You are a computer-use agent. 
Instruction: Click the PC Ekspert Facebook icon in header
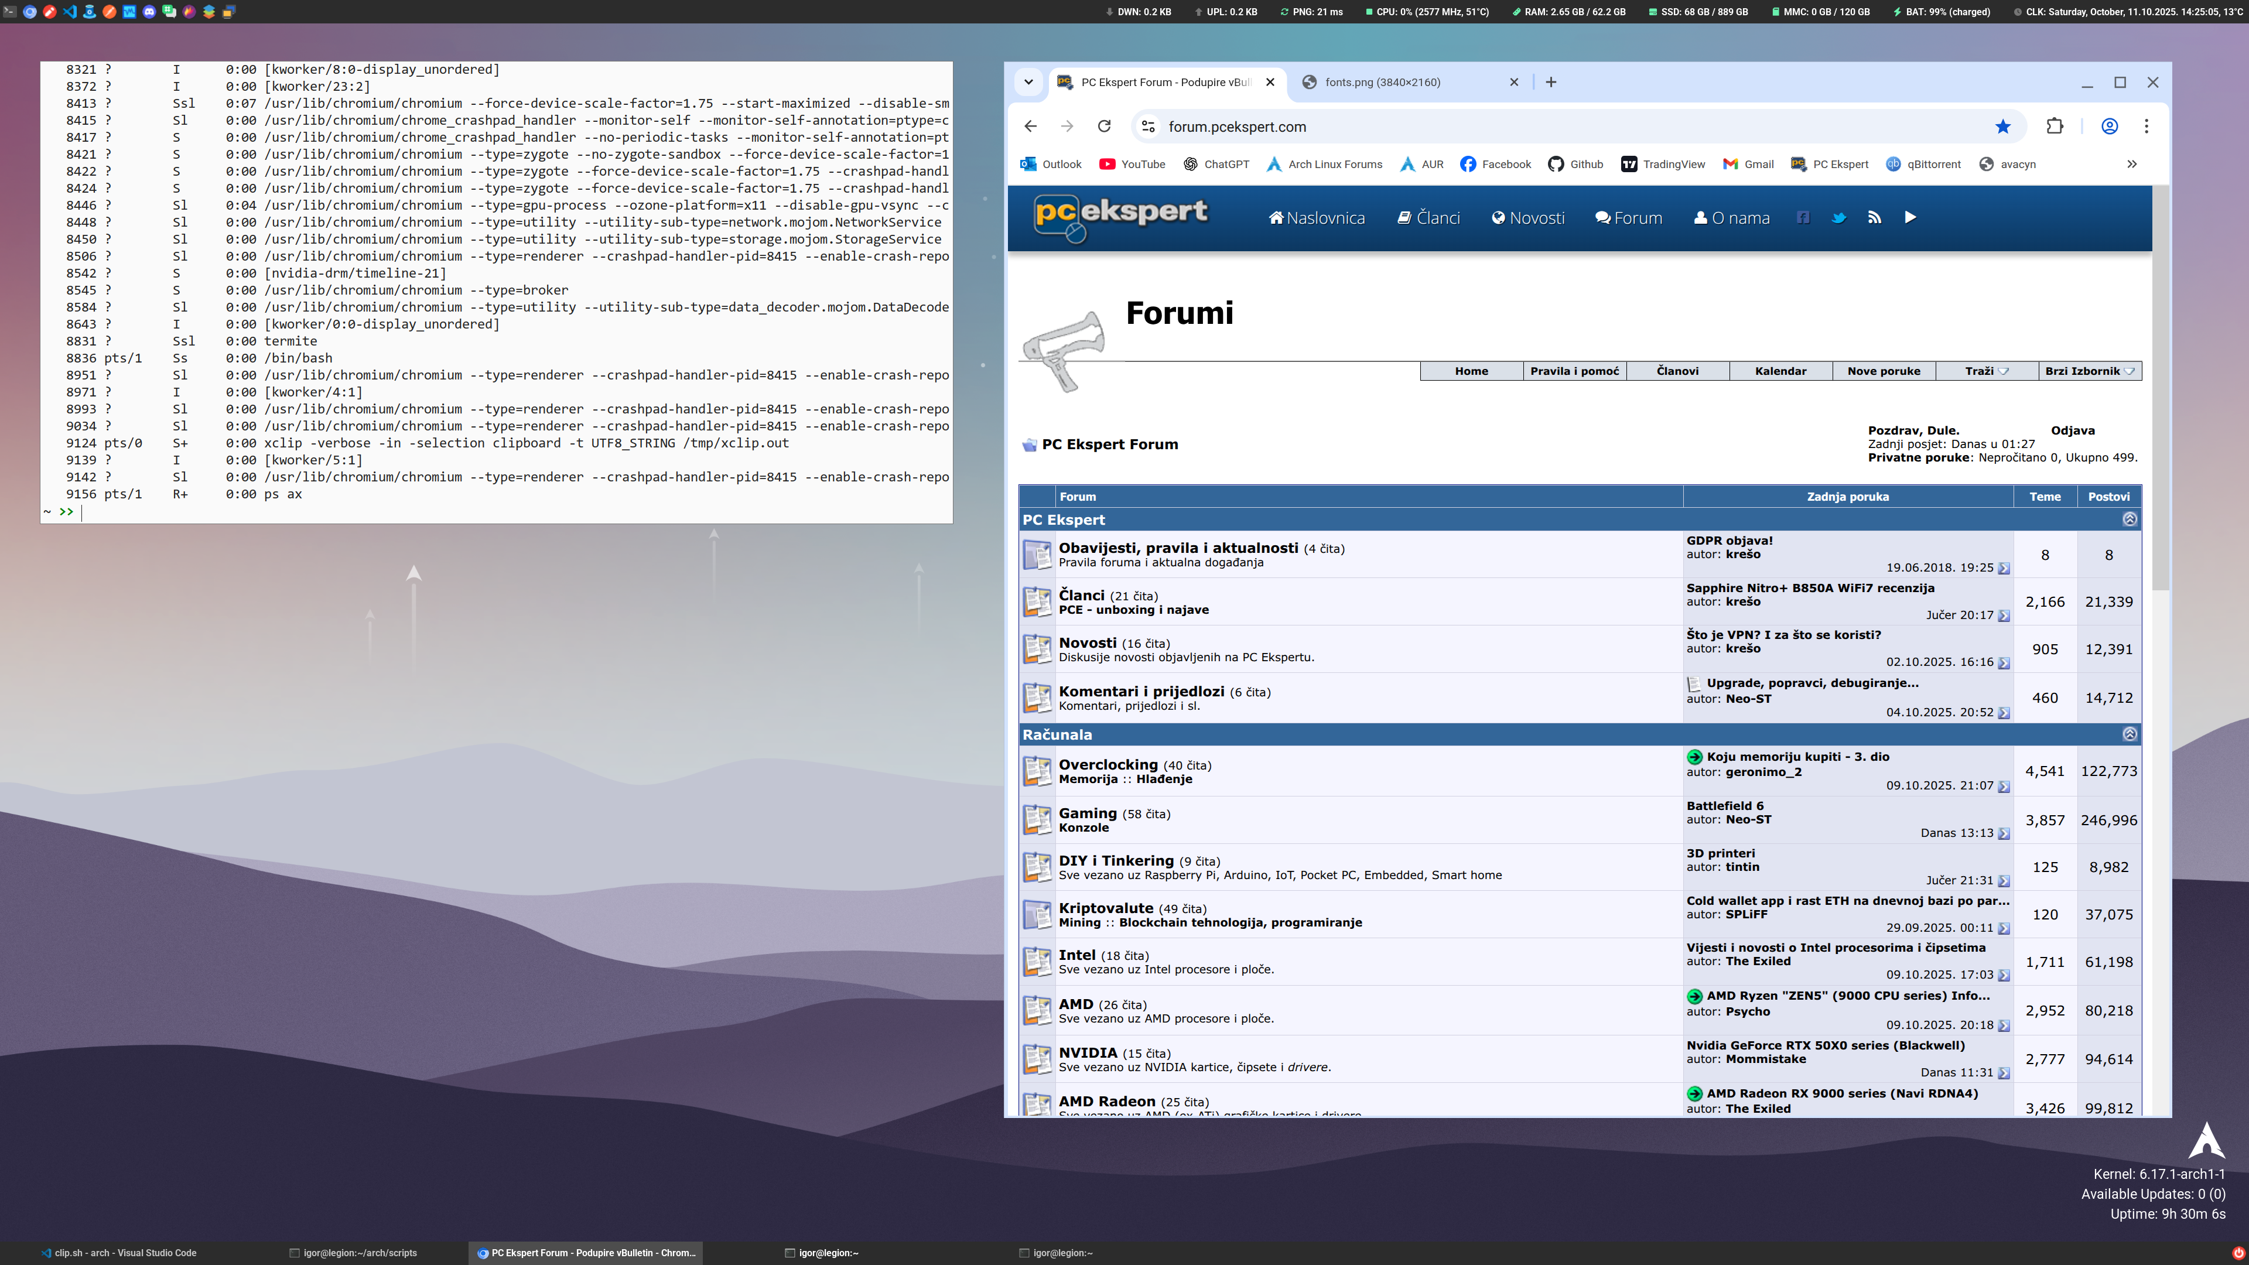[x=1803, y=217]
